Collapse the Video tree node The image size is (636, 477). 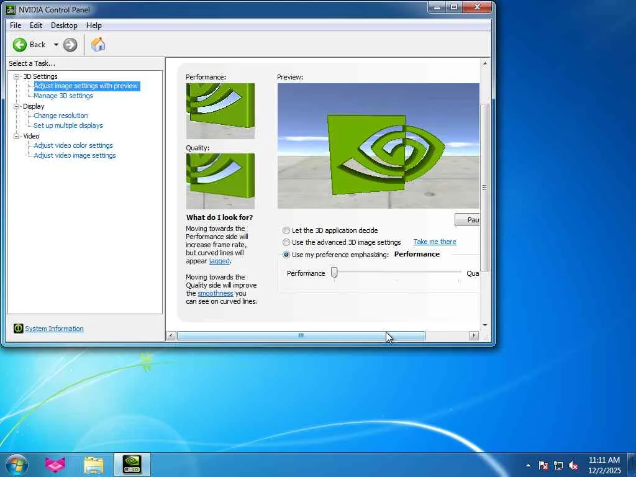17,136
